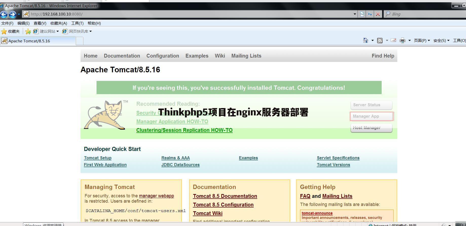The width and height of the screenshot is (466, 226).
Task: Open the tomcat-announce mailing list link
Action: coord(317,213)
